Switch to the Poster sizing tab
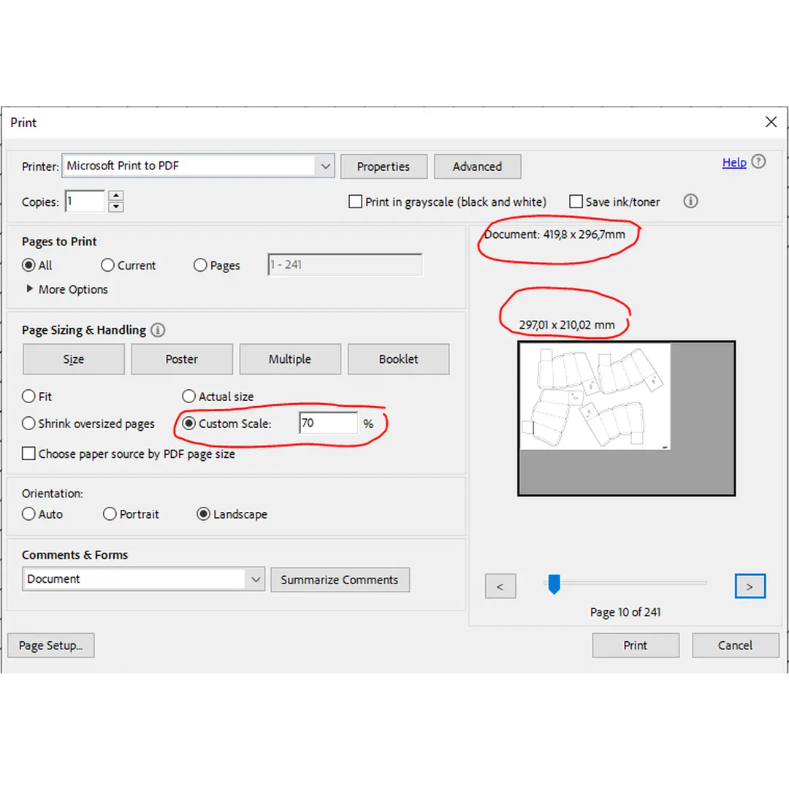The width and height of the screenshot is (789, 788). click(181, 359)
